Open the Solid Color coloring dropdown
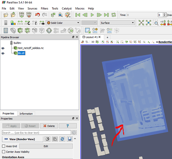 tap(63, 23)
